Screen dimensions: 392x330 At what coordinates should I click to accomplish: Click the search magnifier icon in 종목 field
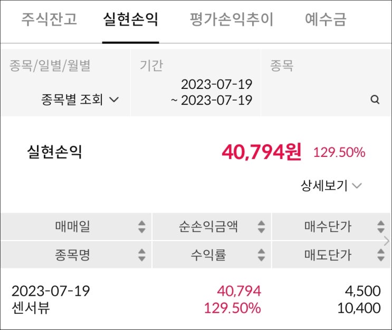click(375, 99)
